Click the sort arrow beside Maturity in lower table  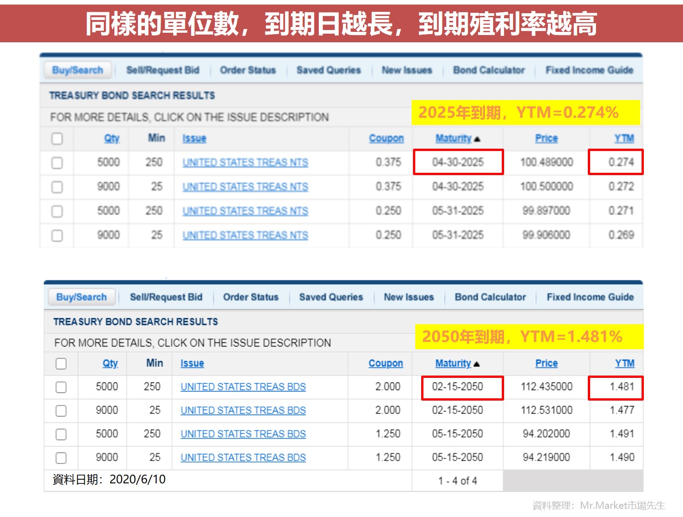477,364
